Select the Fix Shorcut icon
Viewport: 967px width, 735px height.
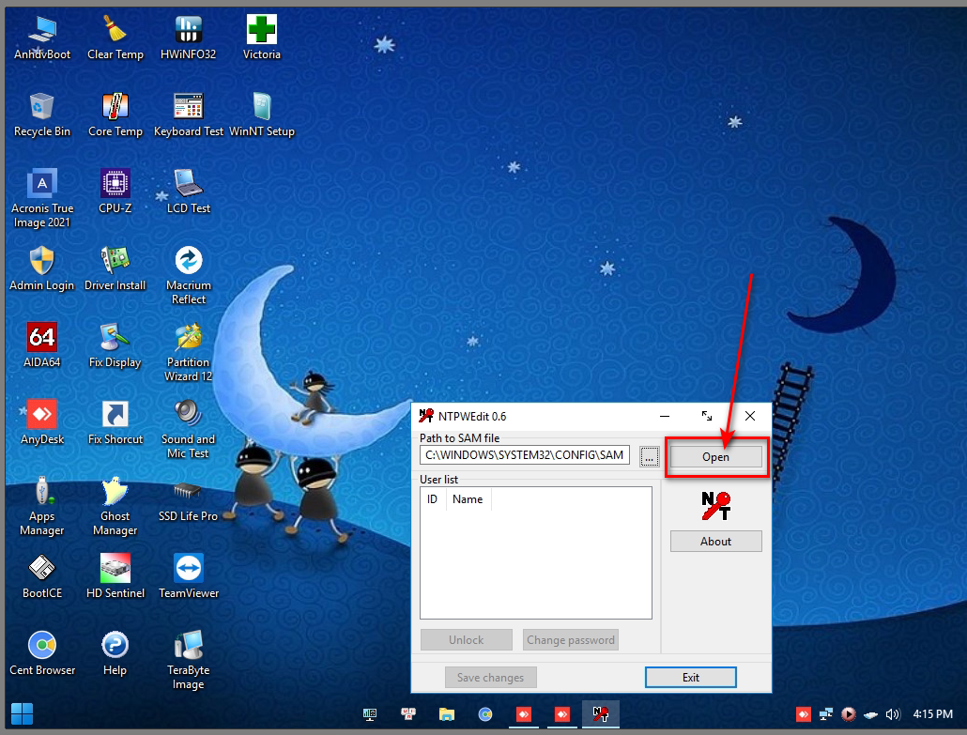pos(115,422)
